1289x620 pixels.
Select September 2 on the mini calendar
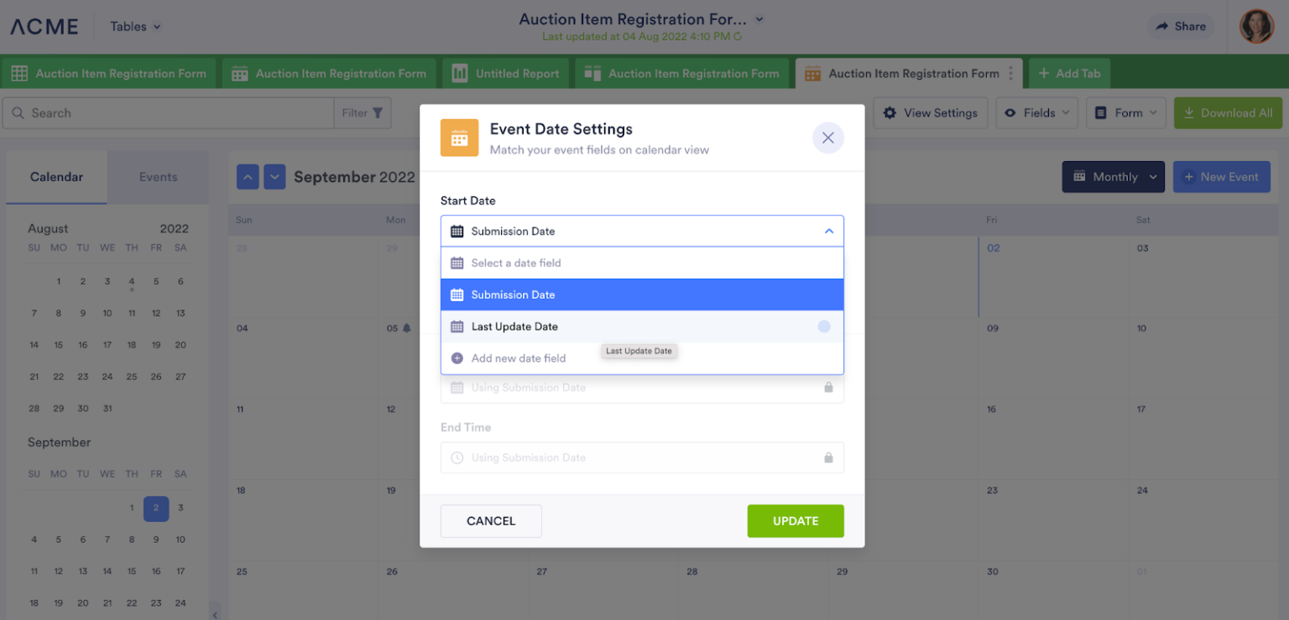coord(155,508)
